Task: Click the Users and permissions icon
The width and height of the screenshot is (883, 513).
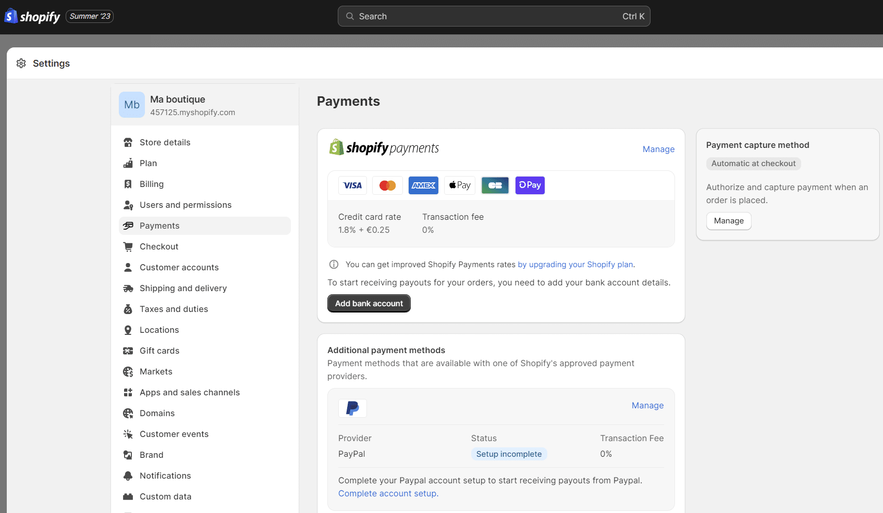Action: 128,205
